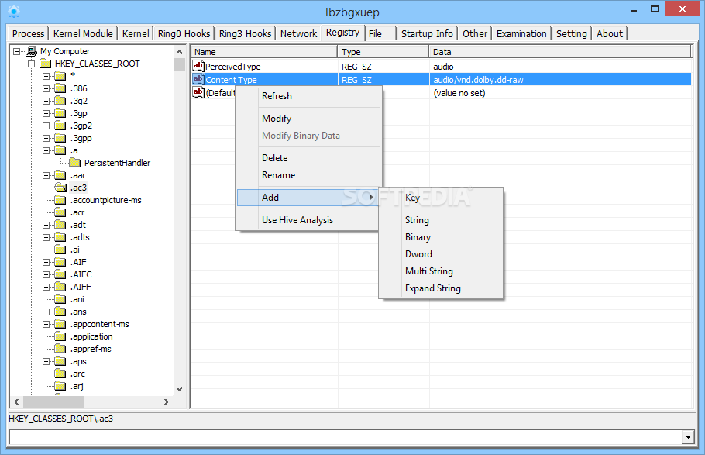
Task: Add a new Key from submenu
Action: point(441,198)
